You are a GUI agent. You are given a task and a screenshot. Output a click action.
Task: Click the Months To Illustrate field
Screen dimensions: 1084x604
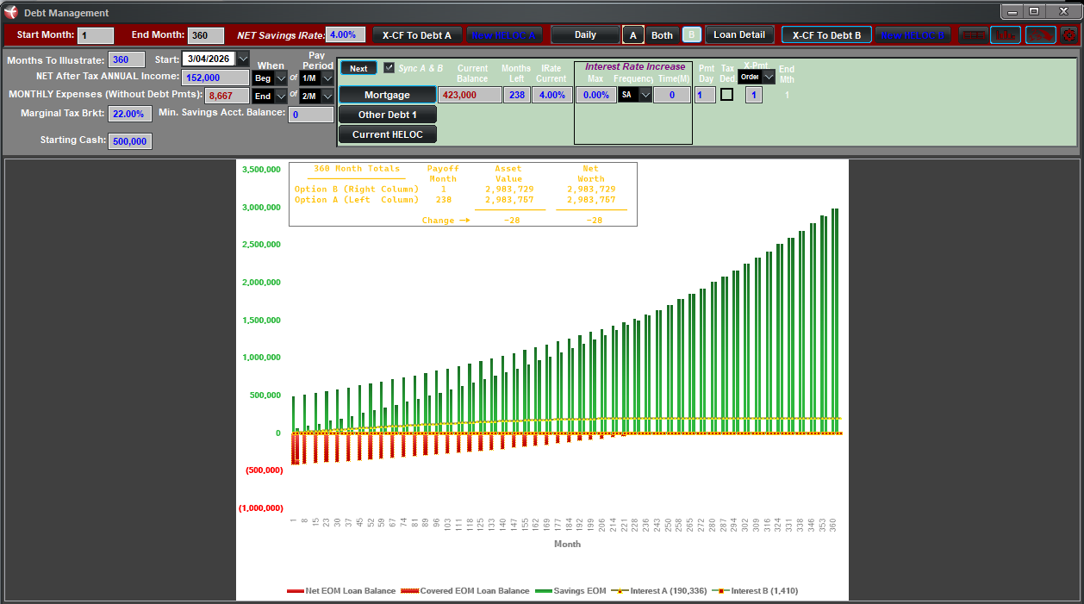(x=127, y=59)
